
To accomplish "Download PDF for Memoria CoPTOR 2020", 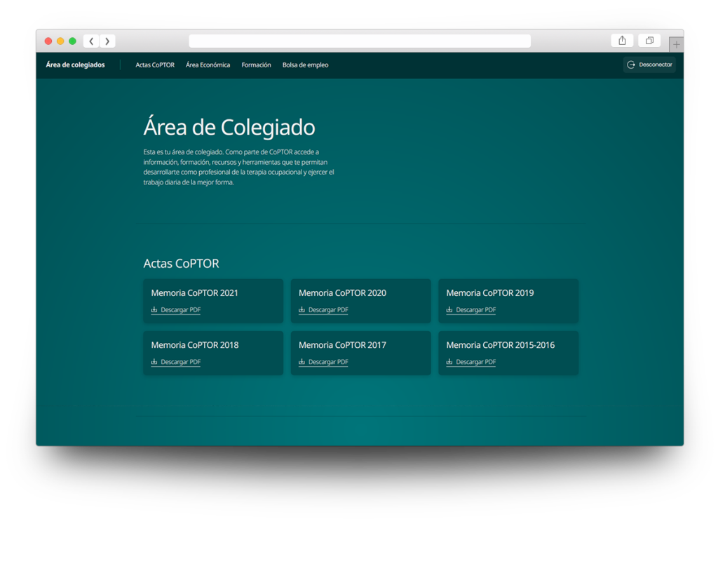I will (x=323, y=310).
